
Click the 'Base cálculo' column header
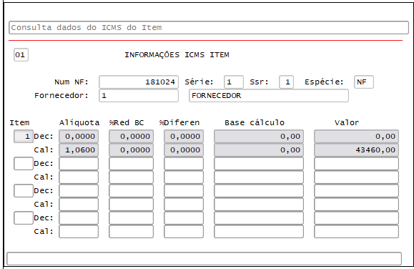coord(255,122)
